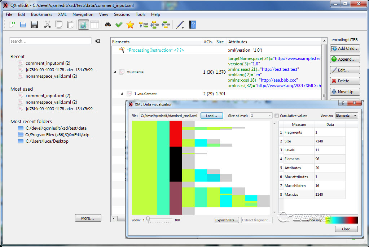The image size is (369, 247).
Task: Click the search input field
Action: 50,41
